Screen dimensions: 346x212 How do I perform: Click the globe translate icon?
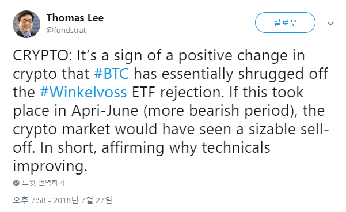click(16, 183)
